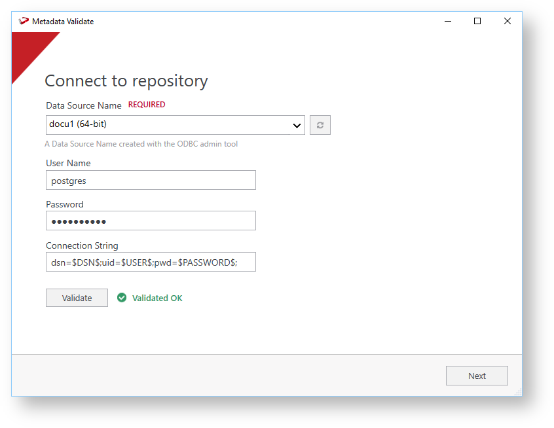The image size is (554, 428).
Task: Click into the masked Password field
Action: point(151,221)
